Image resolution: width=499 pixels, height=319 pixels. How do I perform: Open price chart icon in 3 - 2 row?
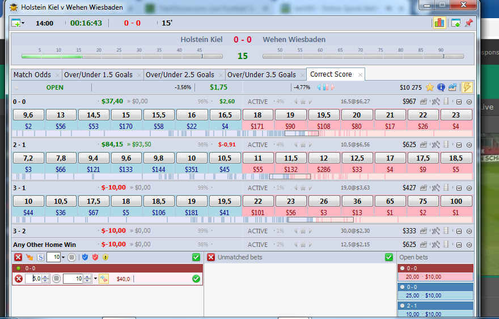(x=423, y=231)
